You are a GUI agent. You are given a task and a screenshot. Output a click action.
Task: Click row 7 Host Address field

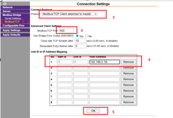pyautogui.click(x=104, y=97)
